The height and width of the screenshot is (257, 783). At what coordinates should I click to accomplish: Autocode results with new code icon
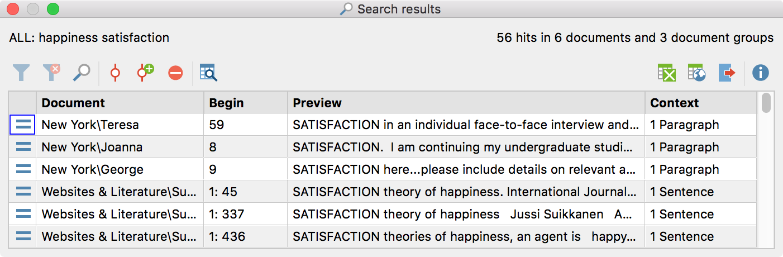coord(145,73)
